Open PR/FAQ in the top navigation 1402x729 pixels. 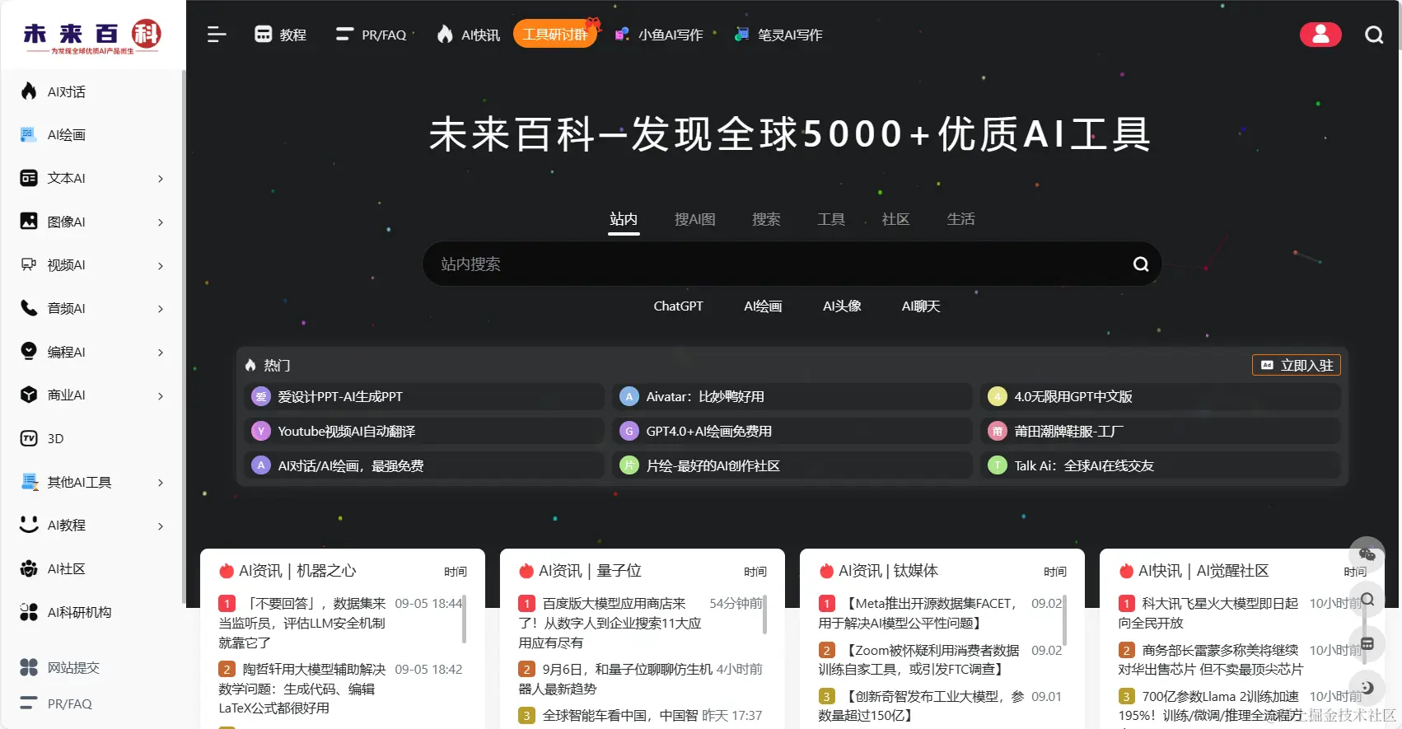tap(372, 35)
